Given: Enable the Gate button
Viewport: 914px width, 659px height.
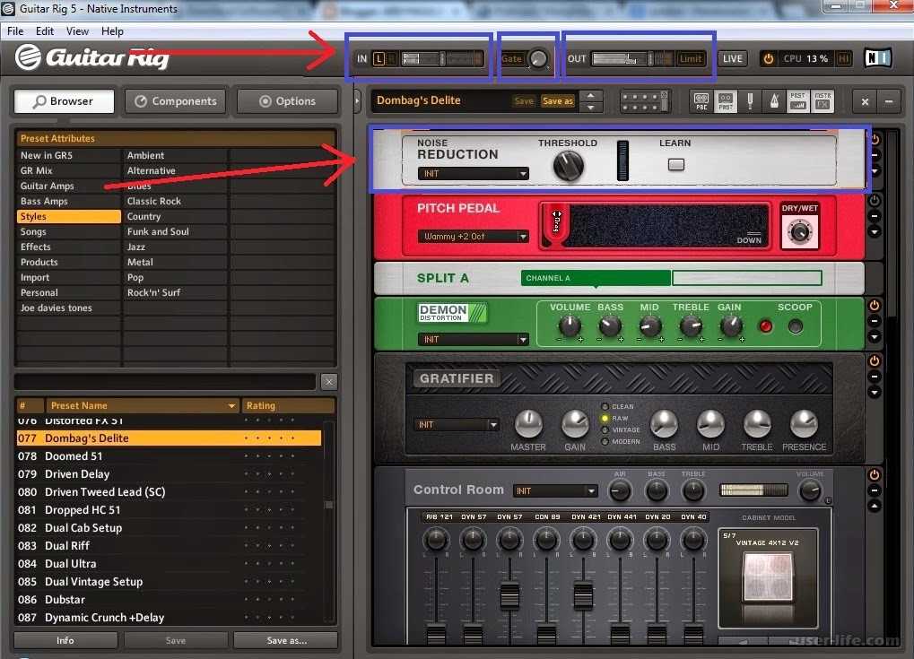Looking at the screenshot, I should point(512,58).
